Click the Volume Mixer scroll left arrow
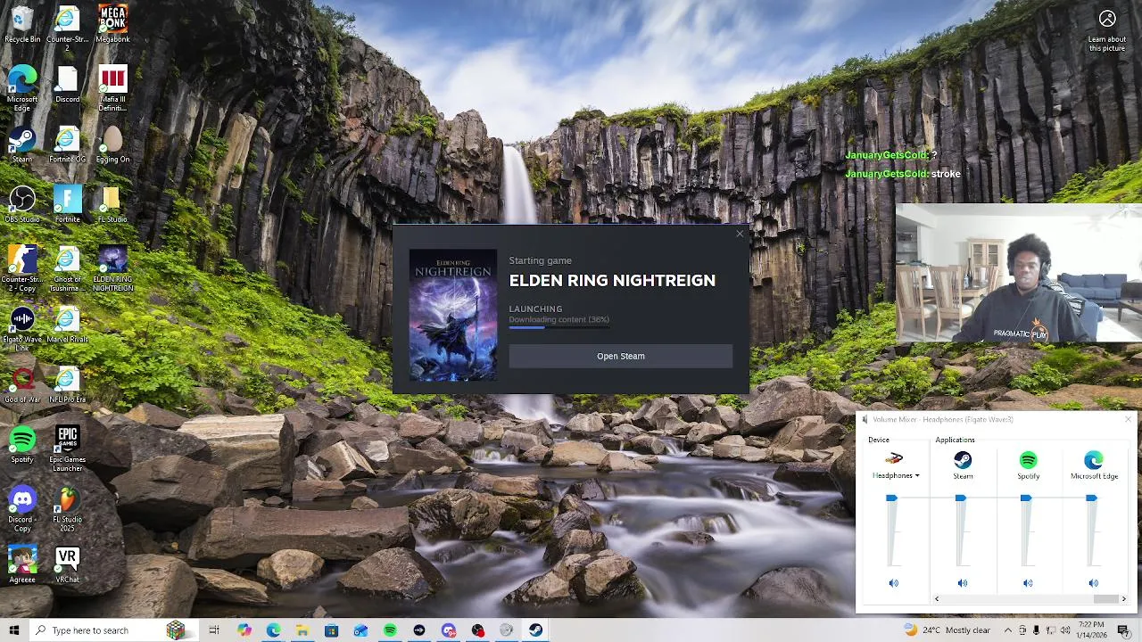 click(x=936, y=599)
